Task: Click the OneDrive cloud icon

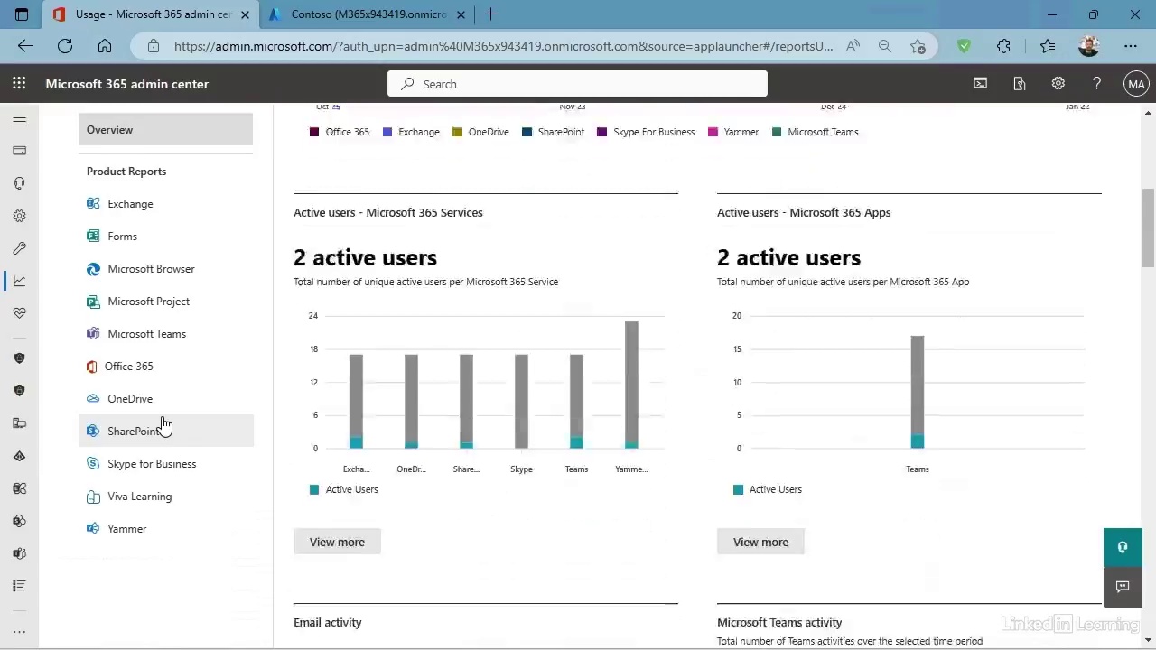Action: click(x=93, y=399)
